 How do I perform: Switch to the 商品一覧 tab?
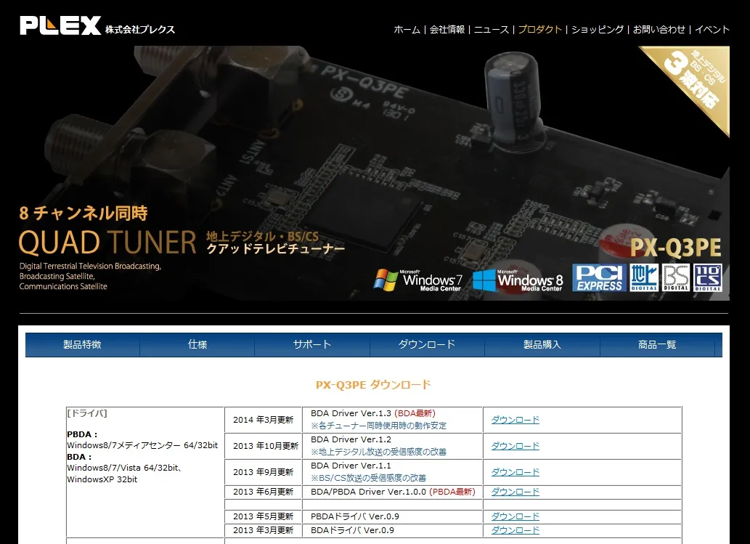pyautogui.click(x=657, y=344)
